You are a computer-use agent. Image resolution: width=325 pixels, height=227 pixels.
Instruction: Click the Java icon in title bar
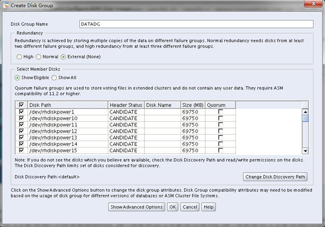click(x=6, y=5)
